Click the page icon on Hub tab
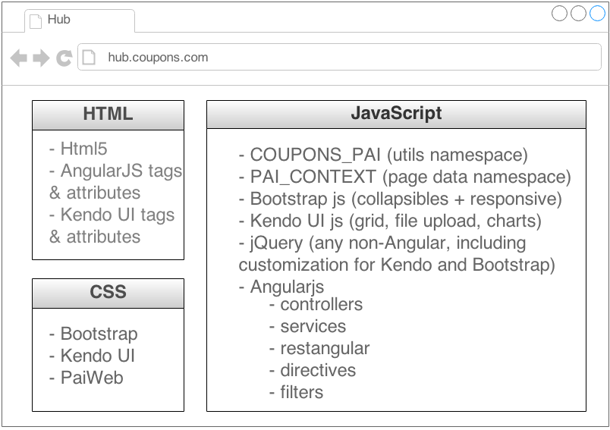The image size is (610, 430). click(x=36, y=21)
